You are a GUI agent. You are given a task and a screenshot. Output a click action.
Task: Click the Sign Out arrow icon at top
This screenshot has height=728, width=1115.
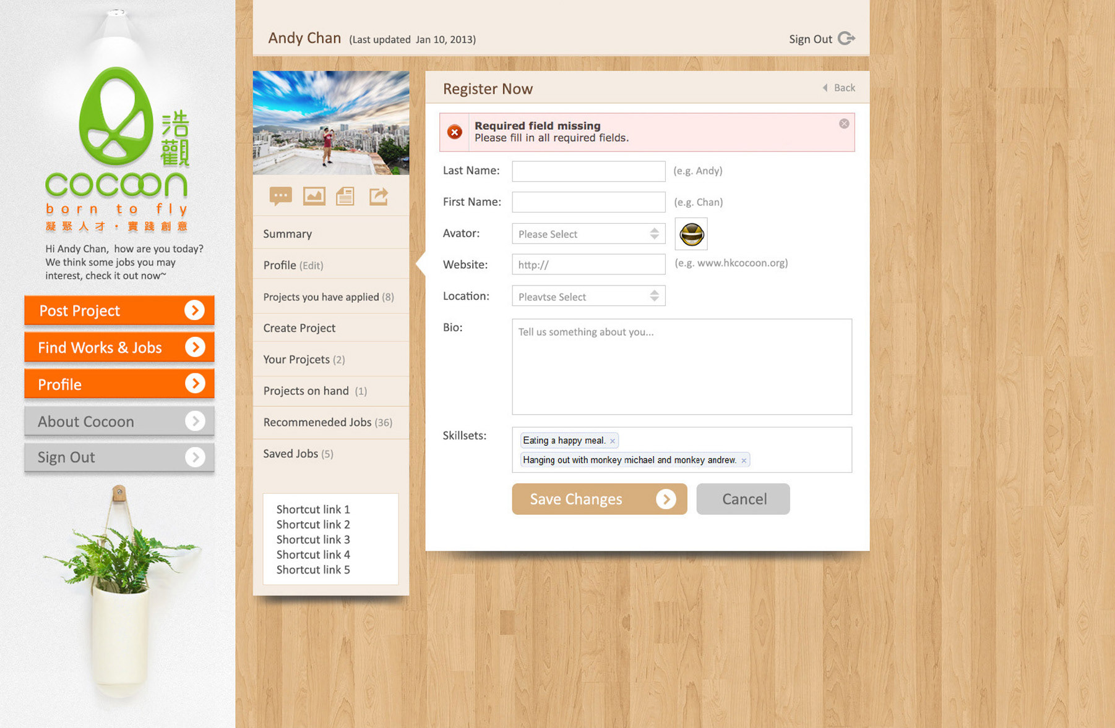point(846,38)
